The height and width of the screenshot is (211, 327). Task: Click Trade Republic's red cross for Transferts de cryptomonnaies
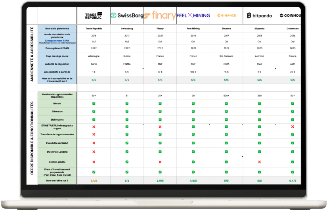click(x=94, y=134)
